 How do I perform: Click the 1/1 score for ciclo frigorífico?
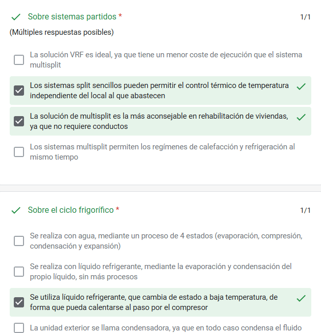point(305,211)
